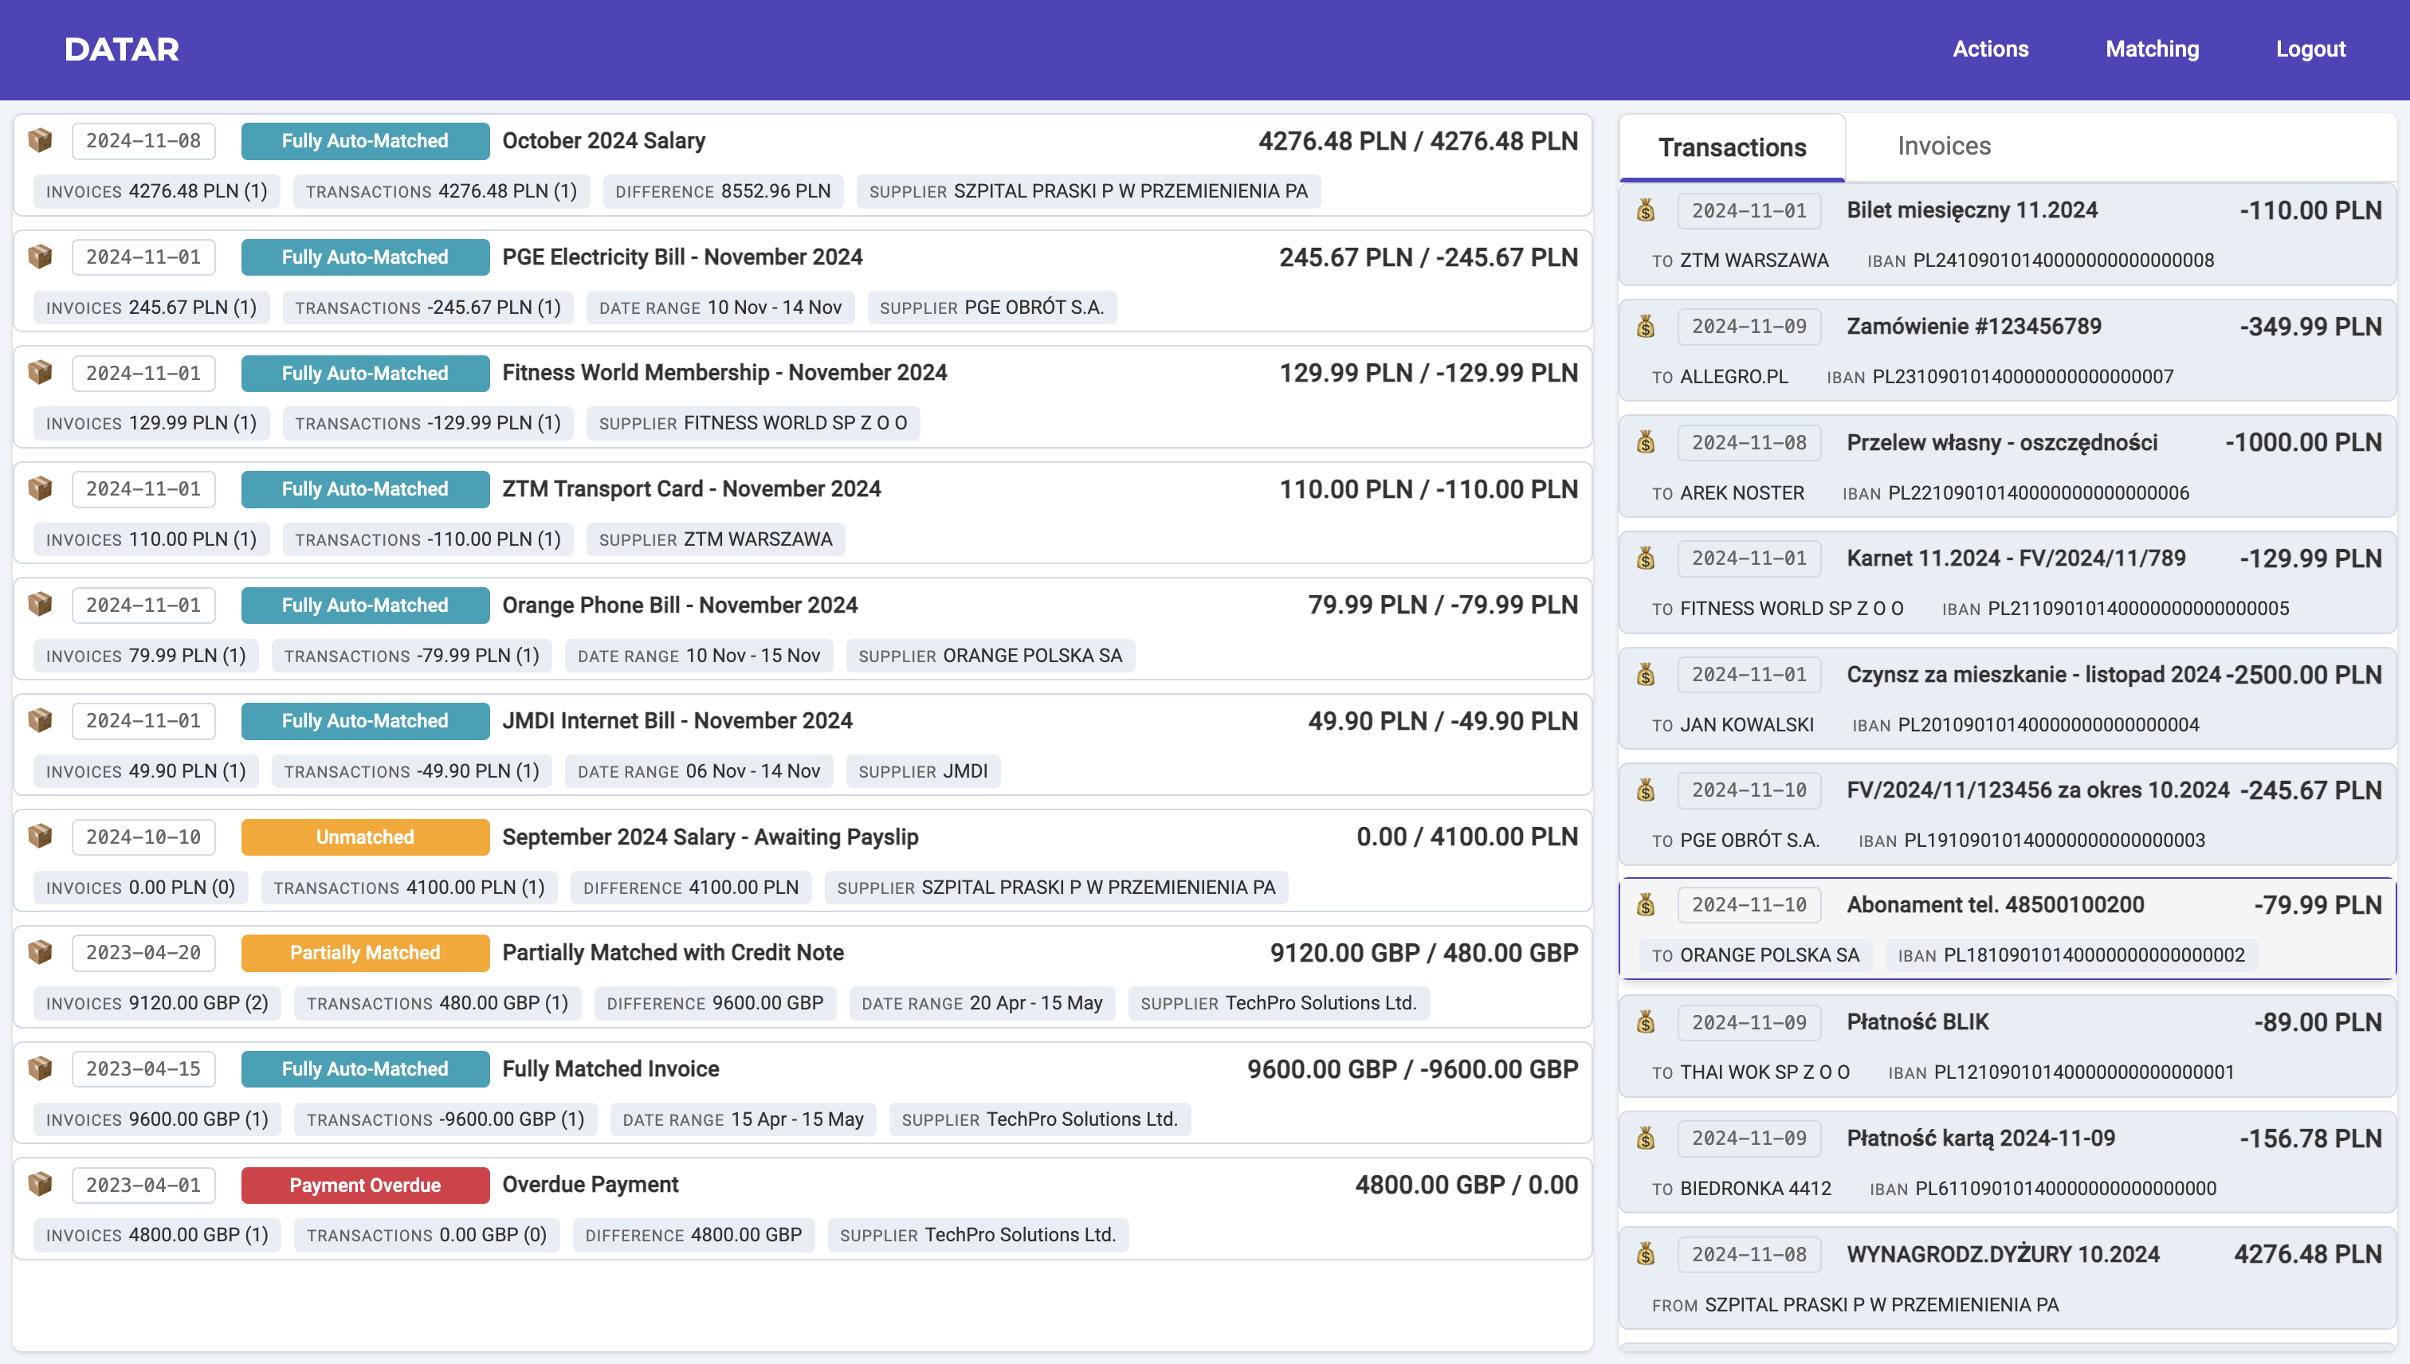Switch to the Transactions tab
This screenshot has width=2410, height=1364.
click(1732, 148)
